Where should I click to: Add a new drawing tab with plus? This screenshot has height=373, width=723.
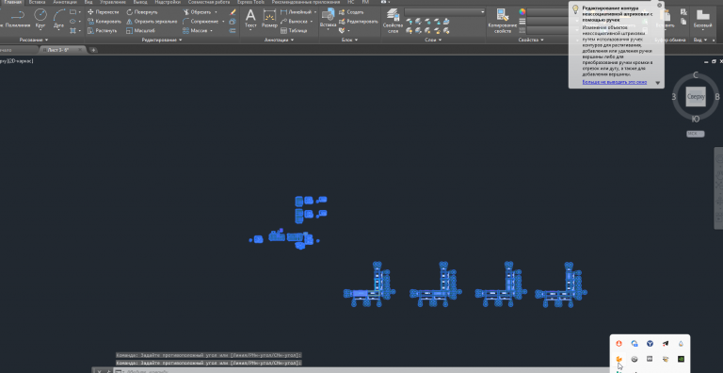point(93,50)
